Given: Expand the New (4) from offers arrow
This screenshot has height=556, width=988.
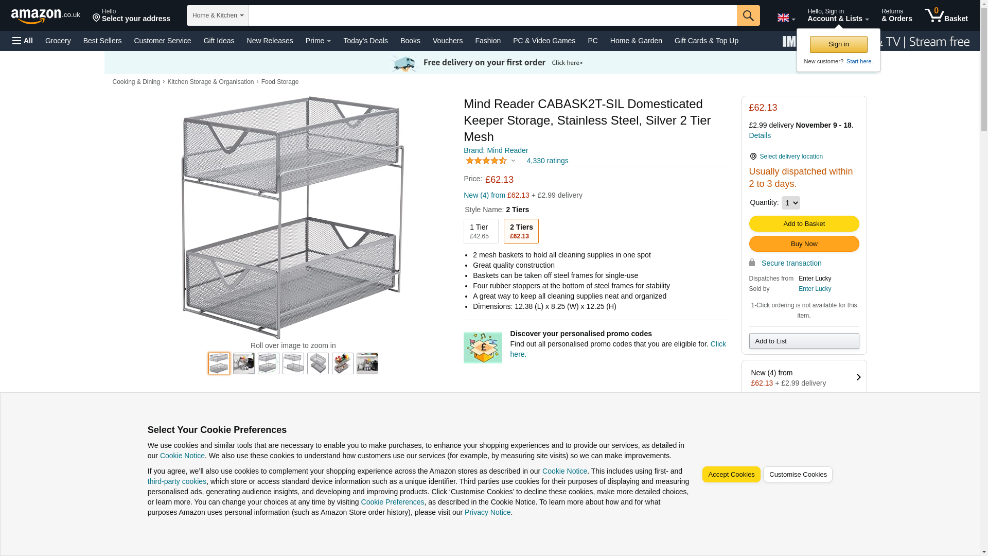Looking at the screenshot, I should click(x=858, y=377).
